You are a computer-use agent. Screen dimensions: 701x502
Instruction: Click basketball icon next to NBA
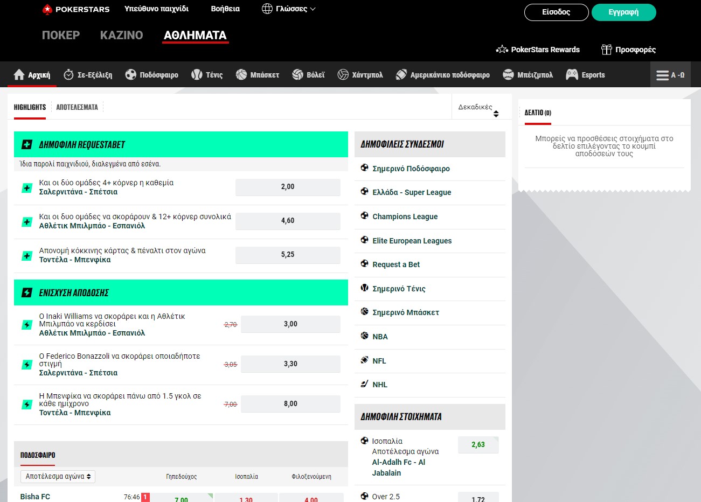(x=364, y=336)
